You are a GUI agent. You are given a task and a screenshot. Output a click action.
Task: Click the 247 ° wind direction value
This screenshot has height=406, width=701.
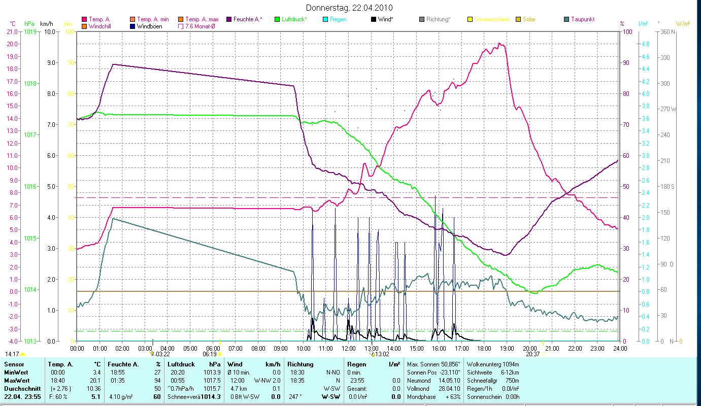click(x=295, y=397)
